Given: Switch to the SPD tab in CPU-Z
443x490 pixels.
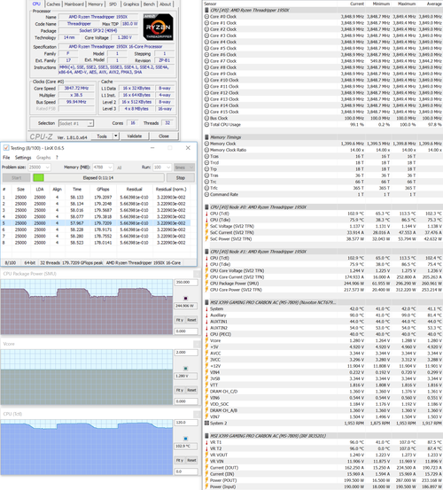Looking at the screenshot, I should (x=113, y=4).
